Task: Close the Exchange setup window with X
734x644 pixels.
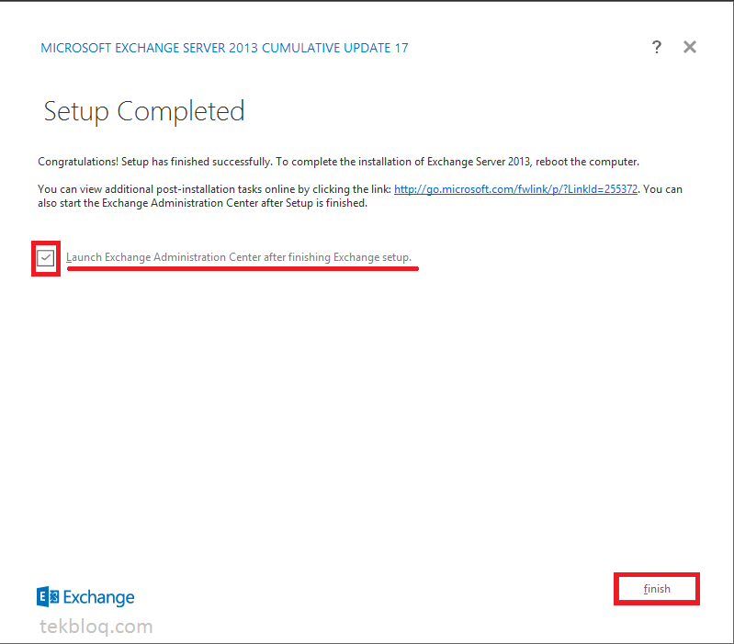Action: tap(690, 47)
